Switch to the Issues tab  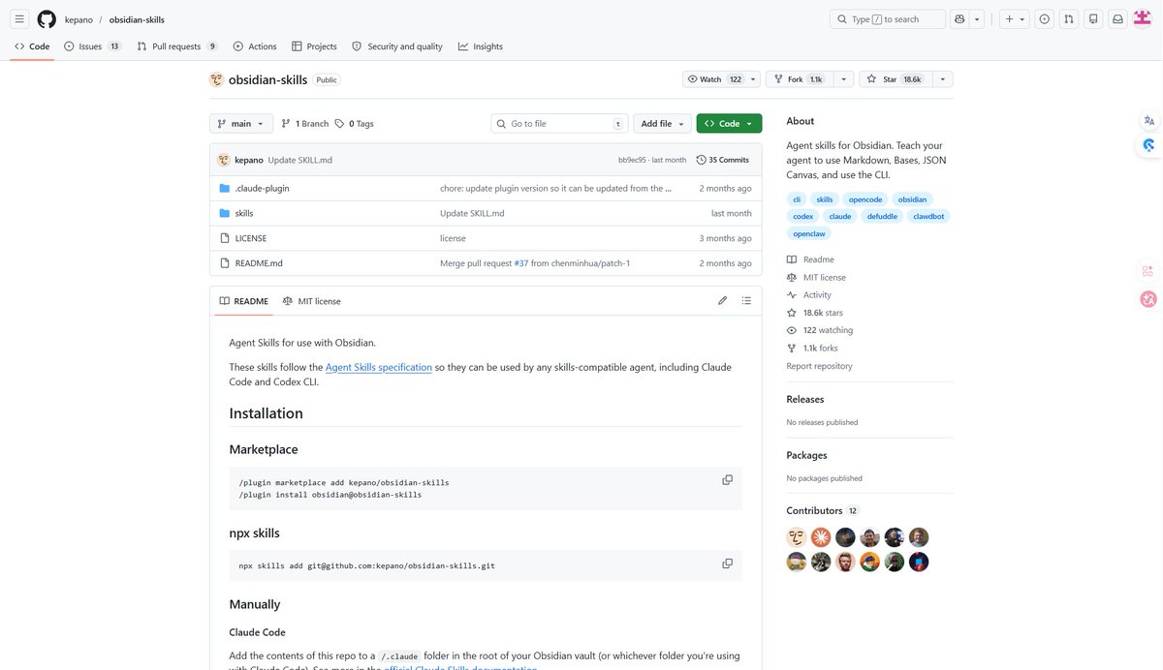pos(92,46)
